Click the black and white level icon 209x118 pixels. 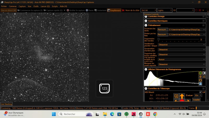coord(204,73)
